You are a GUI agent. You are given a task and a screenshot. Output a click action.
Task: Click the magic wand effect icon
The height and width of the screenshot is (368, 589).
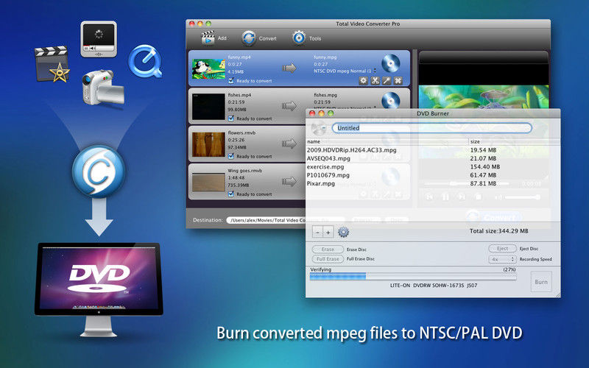point(387,80)
